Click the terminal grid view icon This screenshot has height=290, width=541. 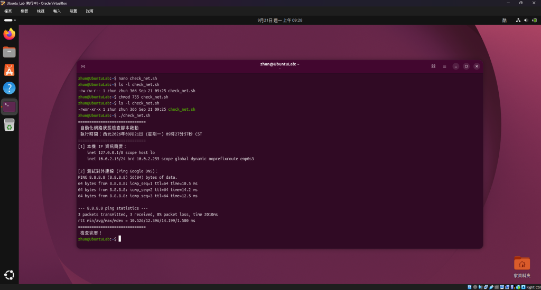pyautogui.click(x=433, y=66)
